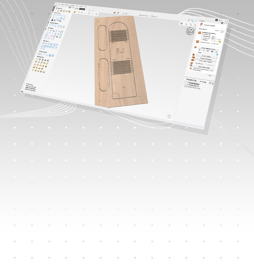Click the yellow block icon on the view toolbar
This screenshot has width=254, height=271.
75,12
